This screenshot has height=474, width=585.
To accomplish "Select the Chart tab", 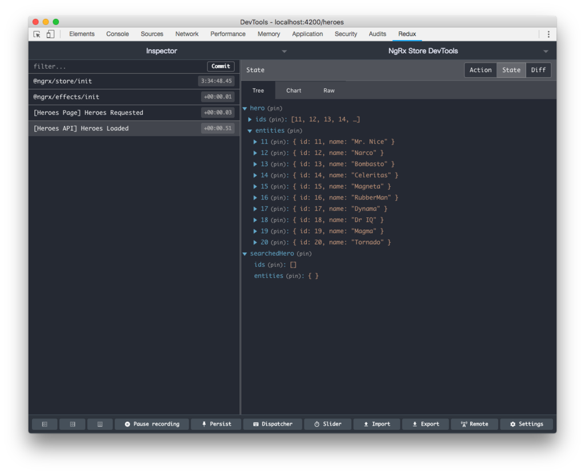I will pos(294,90).
